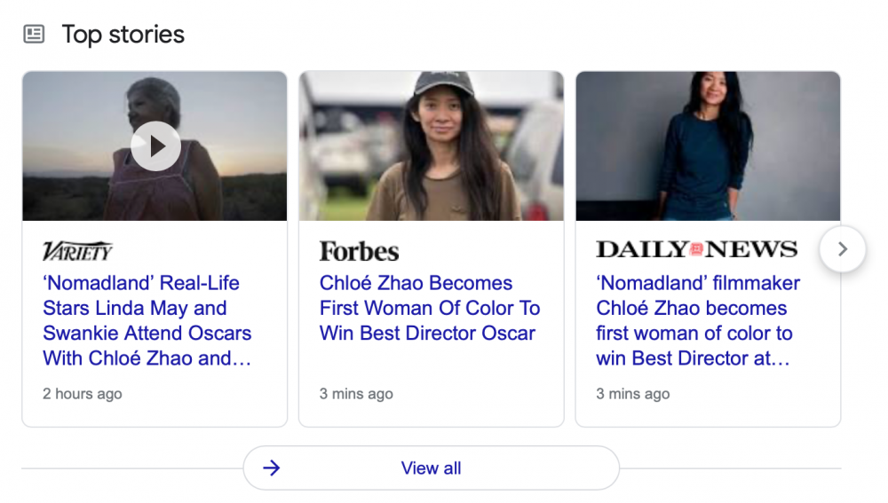888x503 pixels.
Task: Click the Forbes logo
Action: (x=359, y=251)
